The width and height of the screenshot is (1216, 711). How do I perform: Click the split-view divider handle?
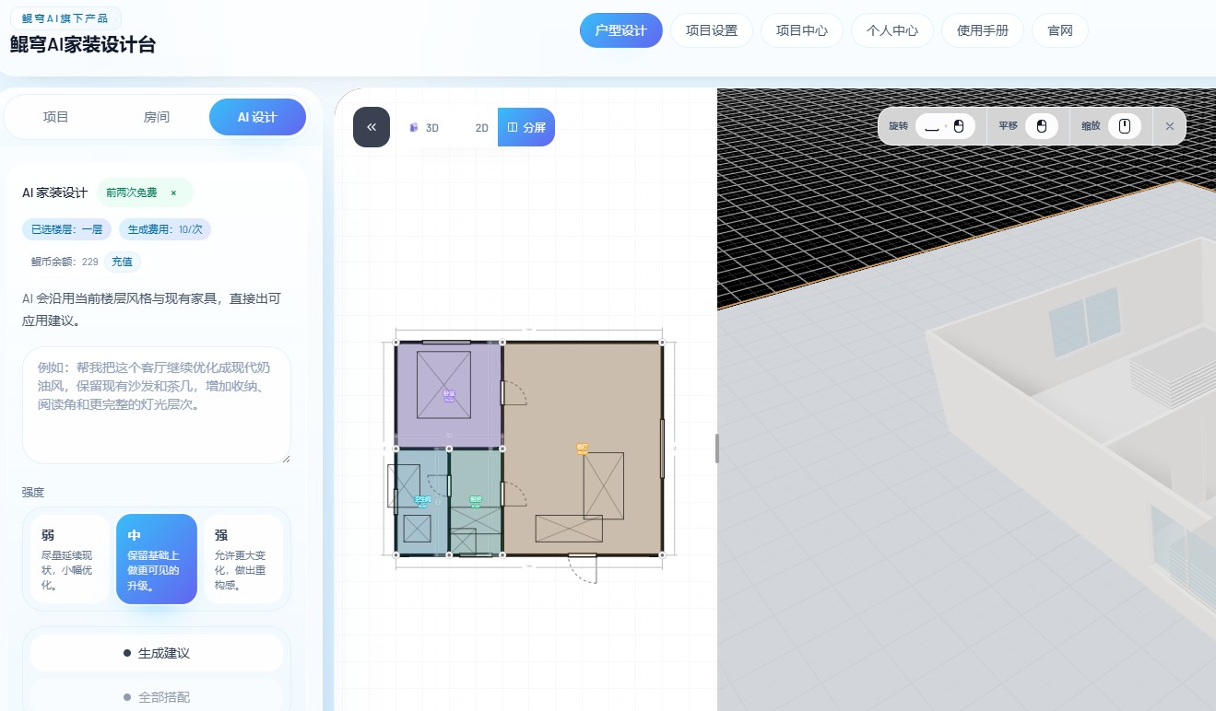point(717,449)
